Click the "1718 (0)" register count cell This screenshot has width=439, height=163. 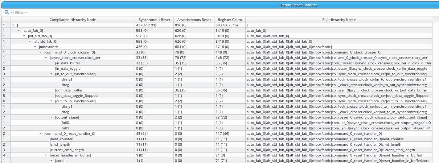tap(230, 47)
